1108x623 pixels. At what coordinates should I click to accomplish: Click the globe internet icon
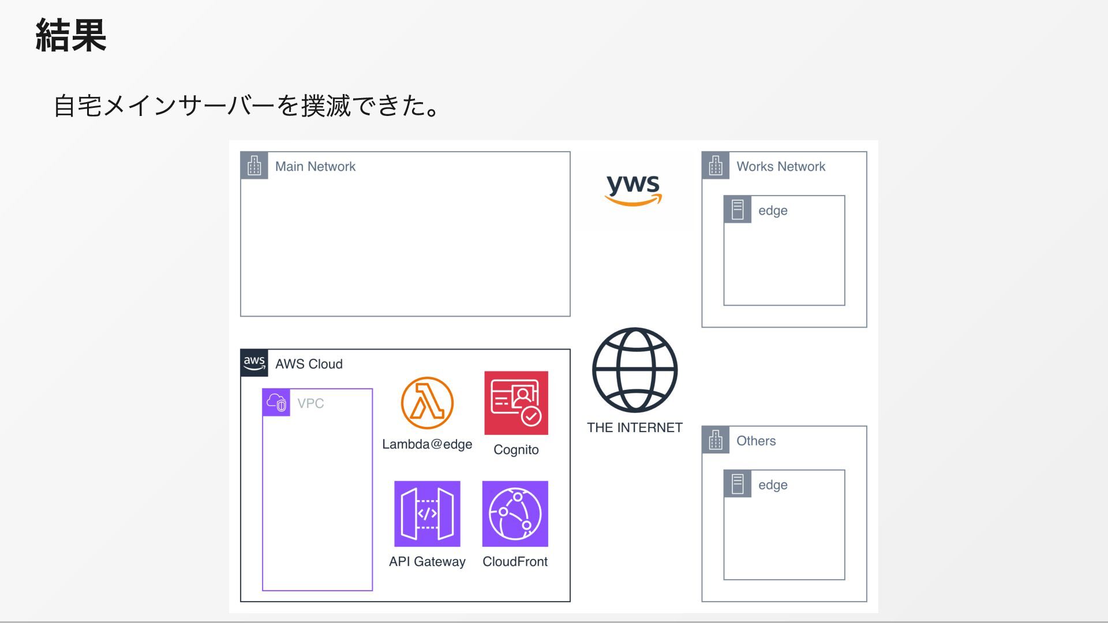(634, 370)
